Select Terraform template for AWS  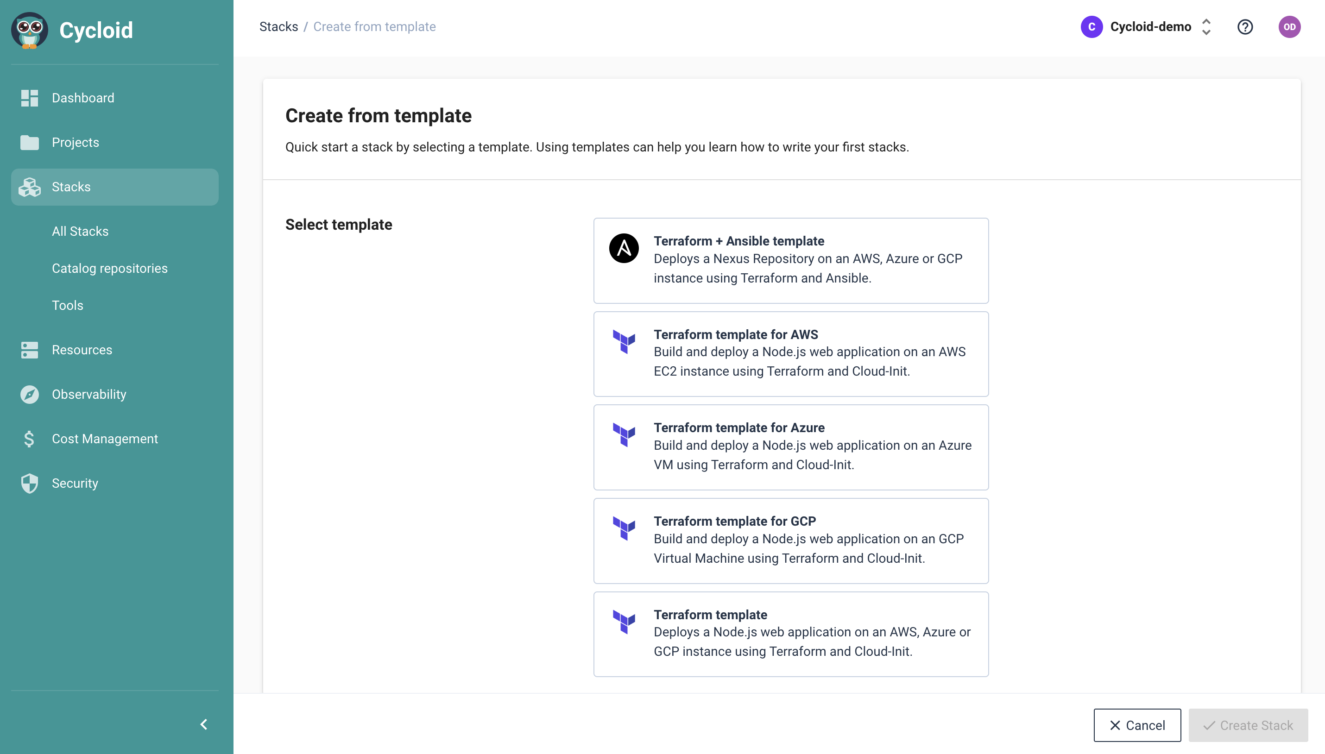coord(791,354)
